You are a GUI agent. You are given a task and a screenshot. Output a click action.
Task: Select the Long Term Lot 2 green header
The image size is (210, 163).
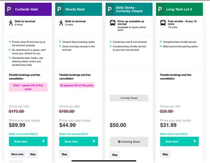point(179,9)
